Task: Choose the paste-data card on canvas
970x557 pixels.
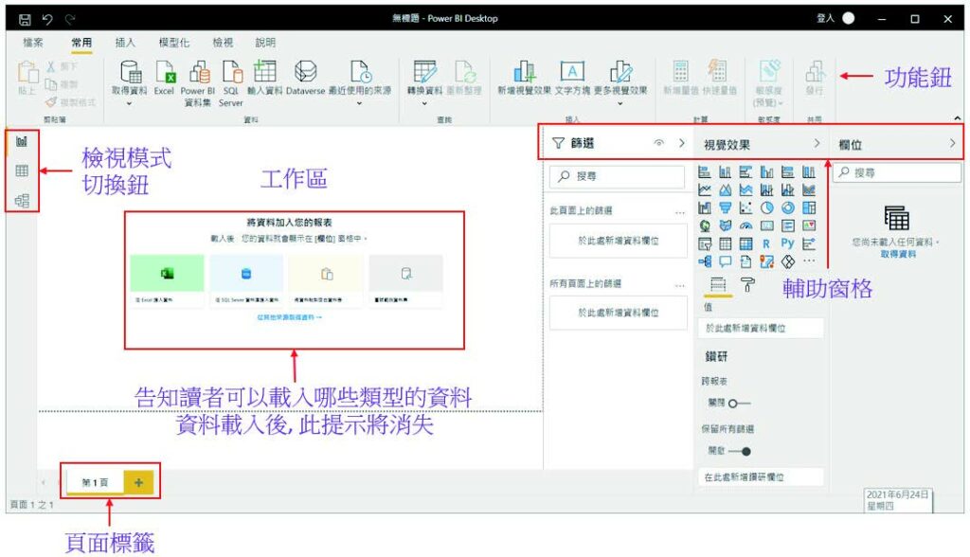Action: 326,281
